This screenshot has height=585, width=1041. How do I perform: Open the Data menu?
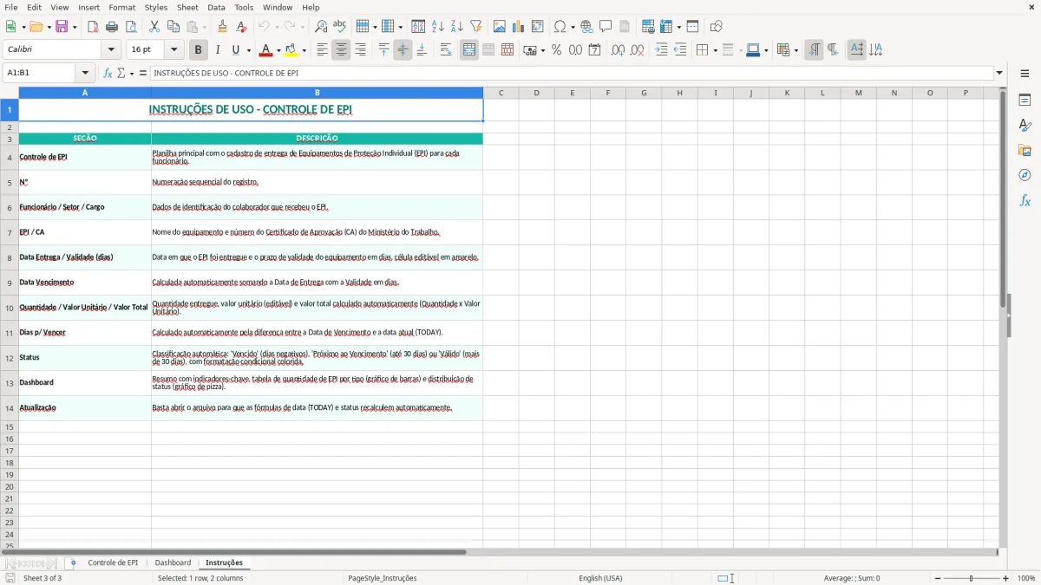216,7
